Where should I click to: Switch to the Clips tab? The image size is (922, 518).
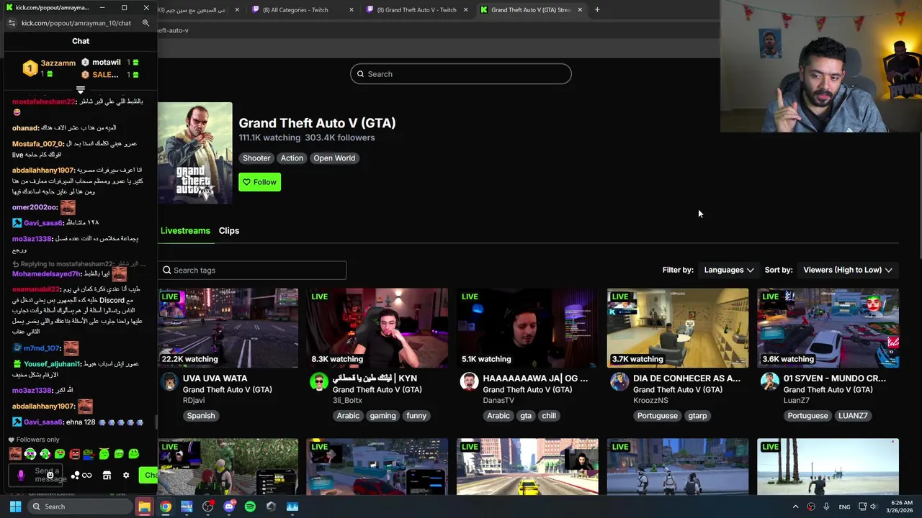pyautogui.click(x=229, y=231)
